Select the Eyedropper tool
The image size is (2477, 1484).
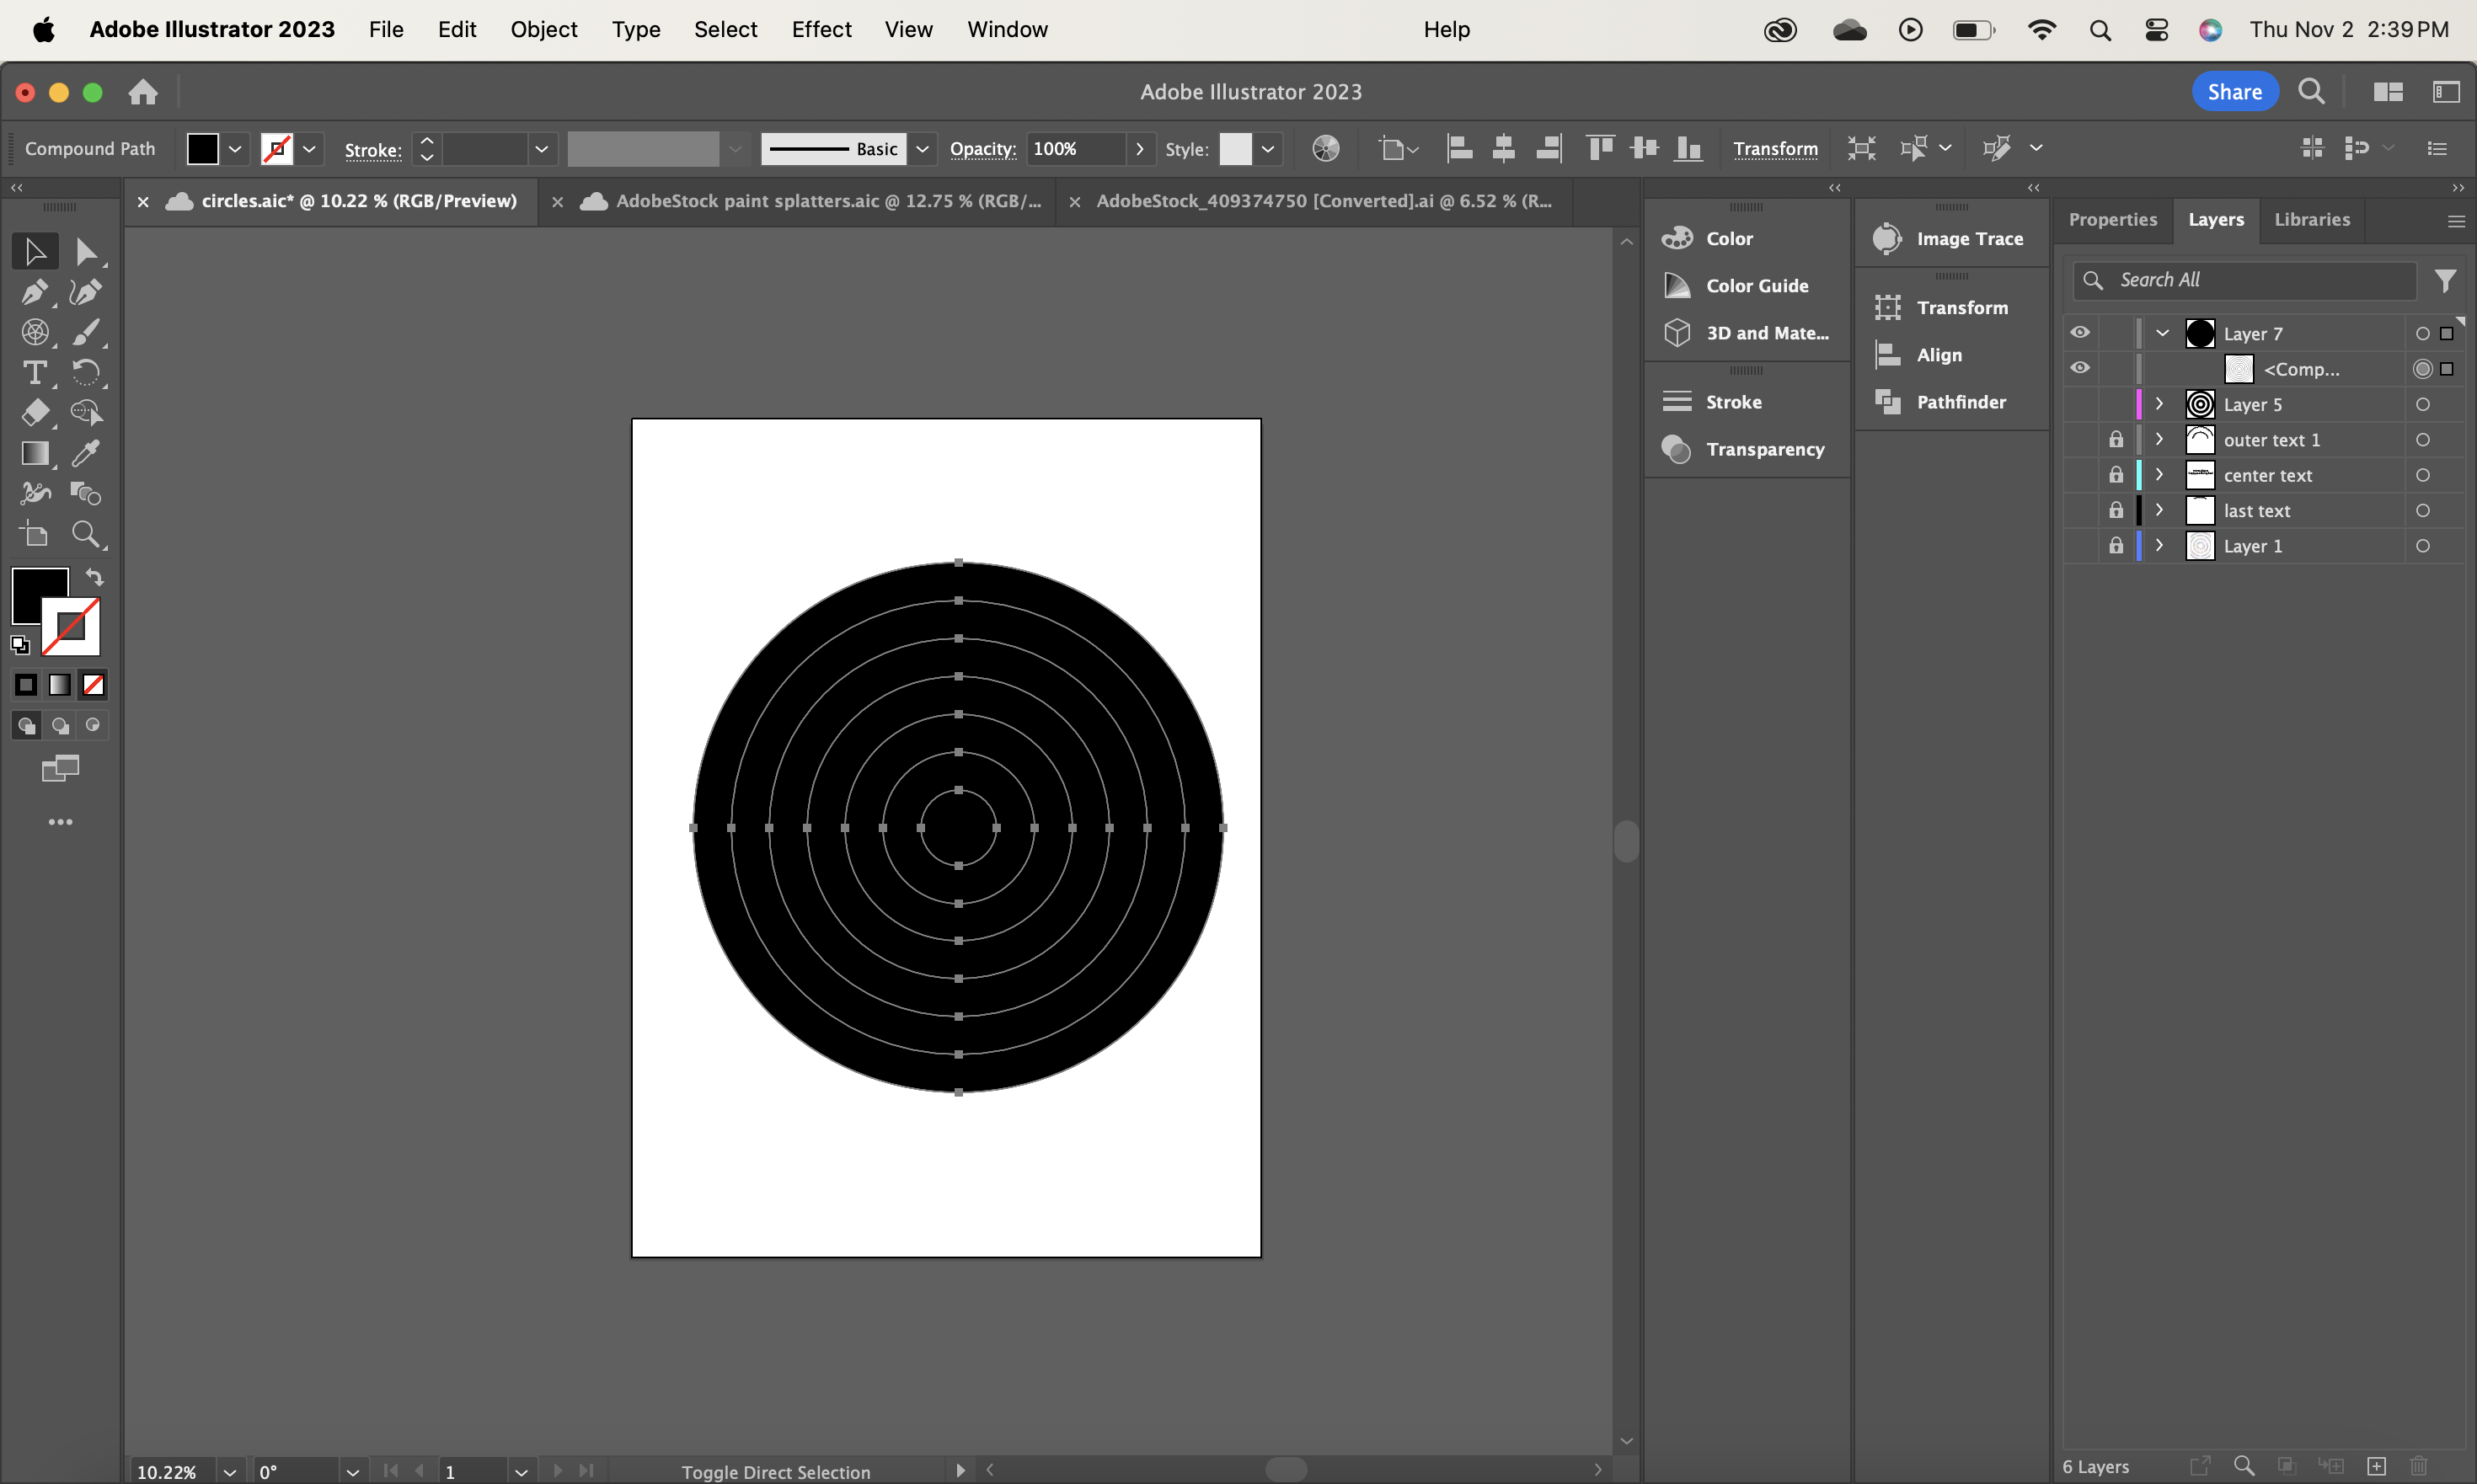[86, 454]
